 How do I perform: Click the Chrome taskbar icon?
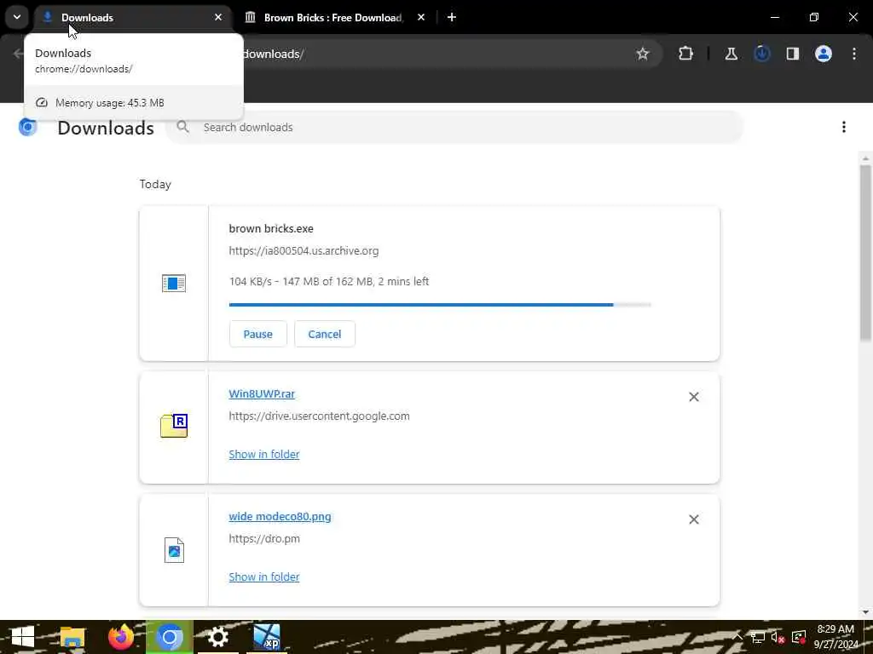[x=170, y=637]
